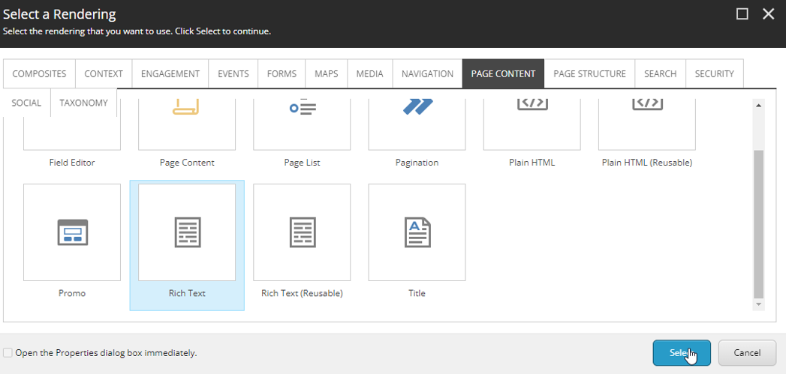Viewport: 786px width, 374px height.
Task: Choose the Rich Text rendering icon
Action: coord(187,232)
